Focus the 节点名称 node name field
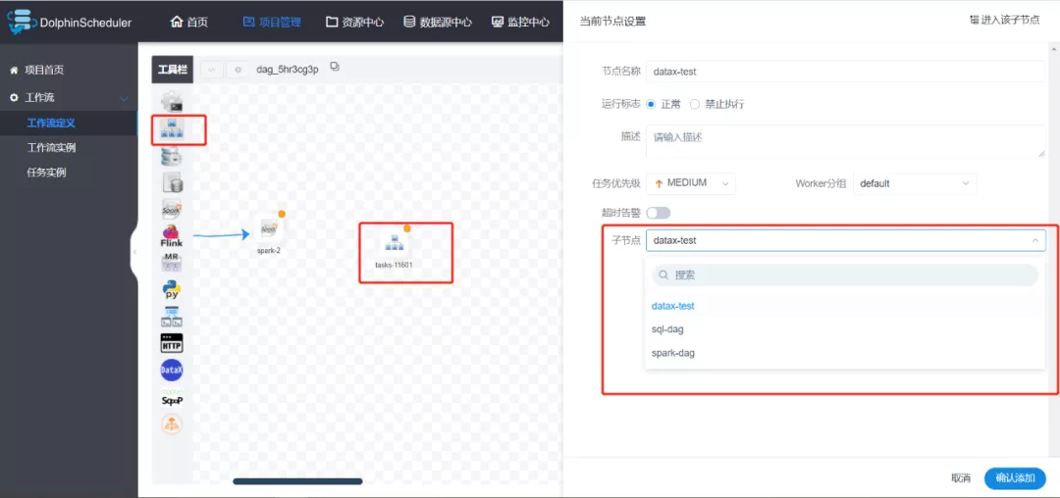This screenshot has height=498, width=1060. click(x=846, y=71)
